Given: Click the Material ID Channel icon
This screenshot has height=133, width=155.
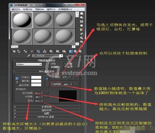Looking at the screenshot, I should (x=58, y=51).
